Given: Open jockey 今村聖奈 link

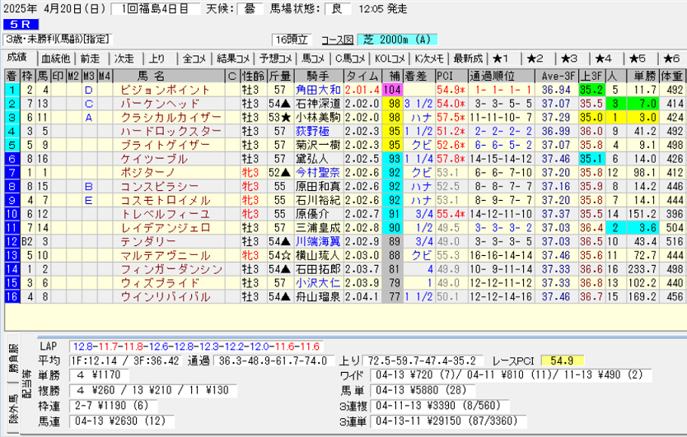Looking at the screenshot, I should [x=317, y=172].
